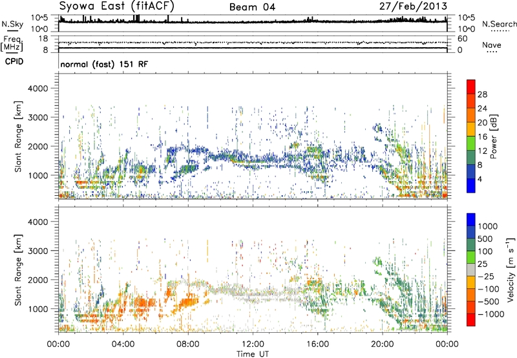Click the '04:00' time axis label

pyautogui.click(x=123, y=344)
